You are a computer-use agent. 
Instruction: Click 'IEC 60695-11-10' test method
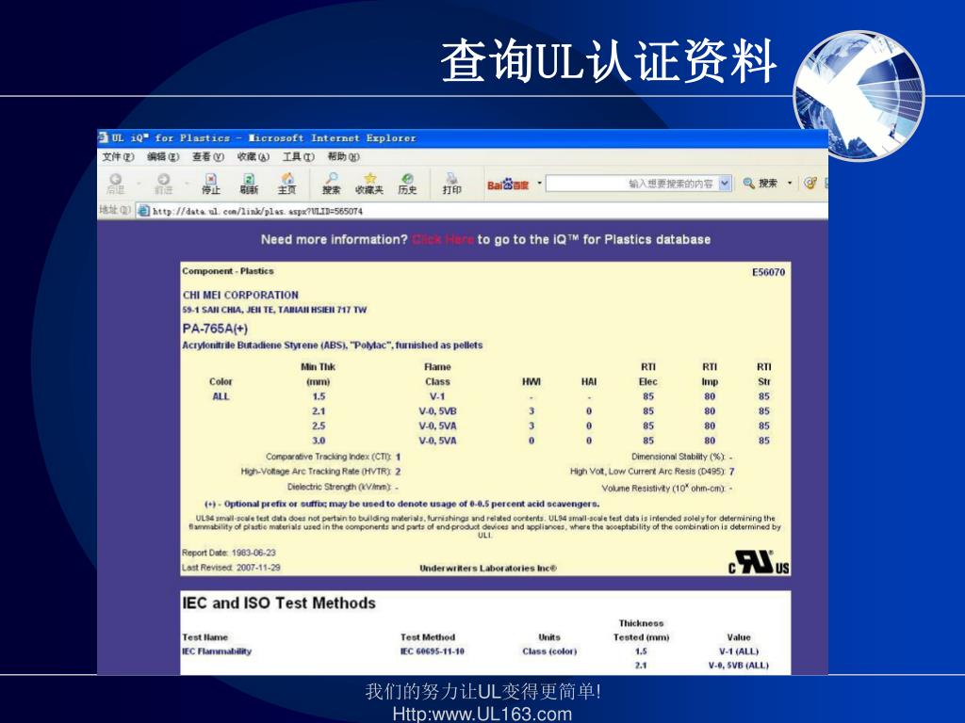(x=433, y=651)
